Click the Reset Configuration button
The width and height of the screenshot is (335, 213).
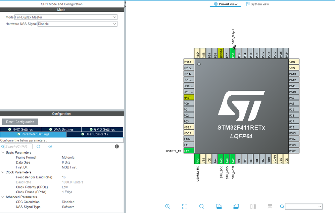[x=20, y=122]
